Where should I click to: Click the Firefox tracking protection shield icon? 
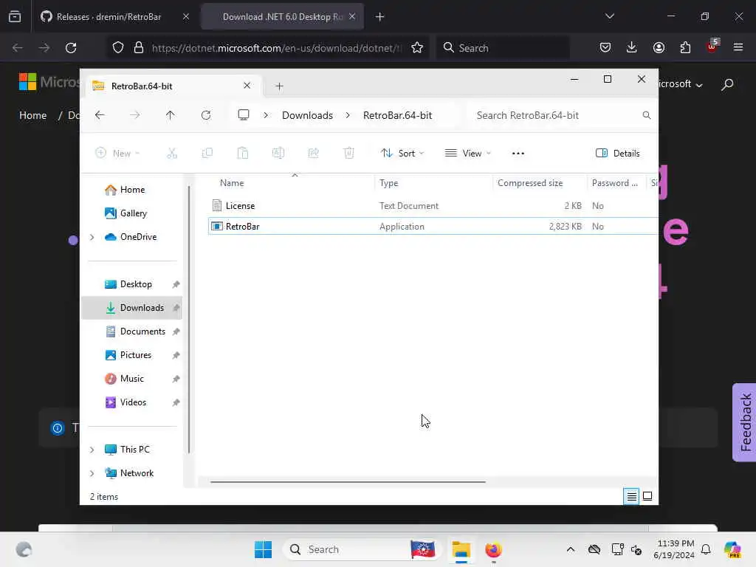(118, 48)
